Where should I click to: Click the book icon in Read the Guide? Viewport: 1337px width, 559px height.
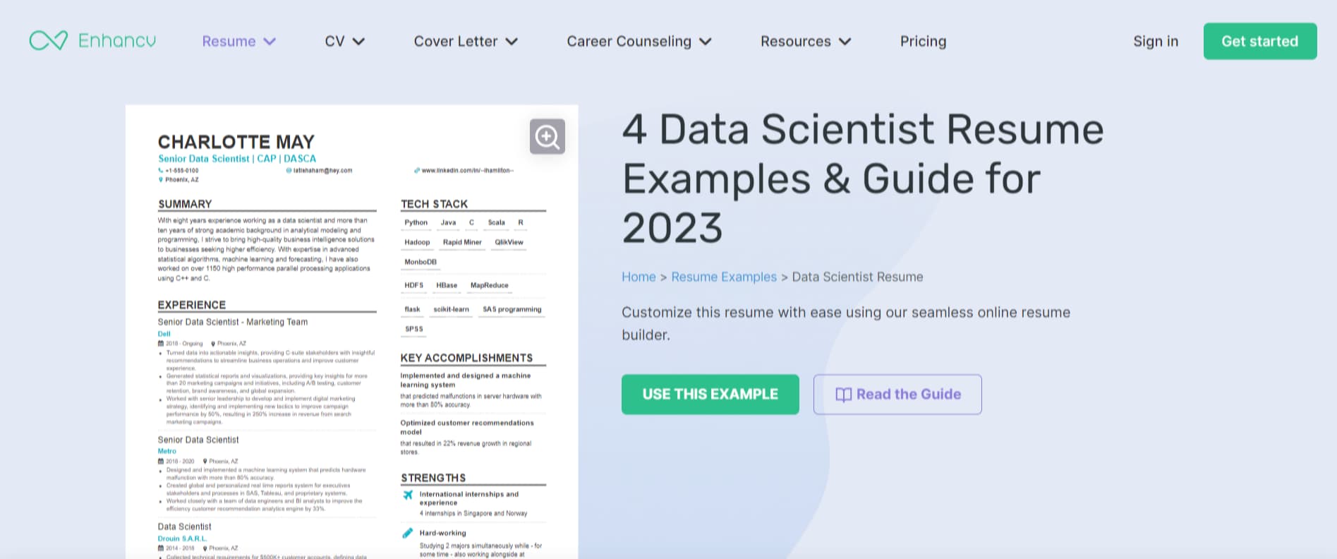(844, 395)
